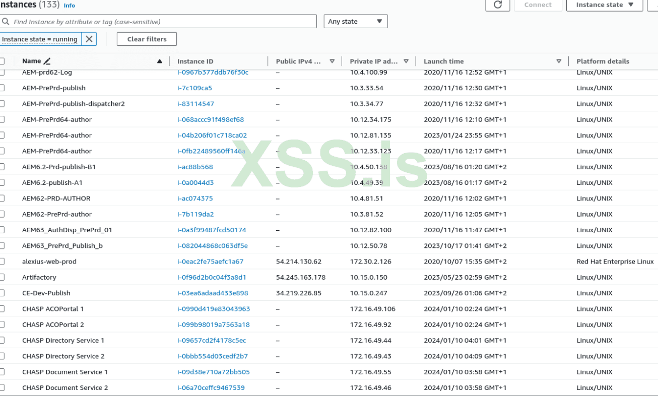Select checkbox for CHASP ACOPortal 1 row

pos(2,309)
